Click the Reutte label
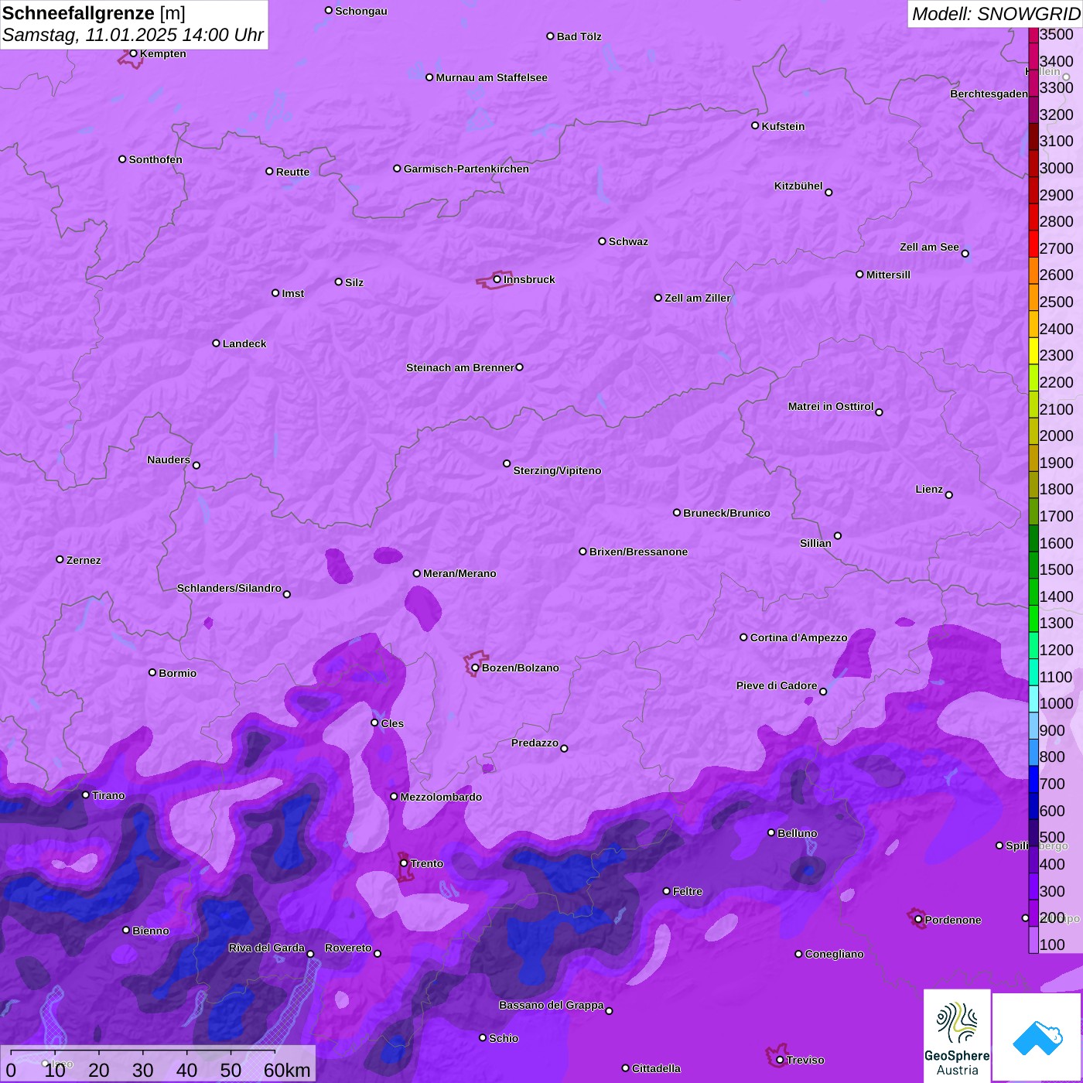The image size is (1083, 1083). (x=292, y=172)
